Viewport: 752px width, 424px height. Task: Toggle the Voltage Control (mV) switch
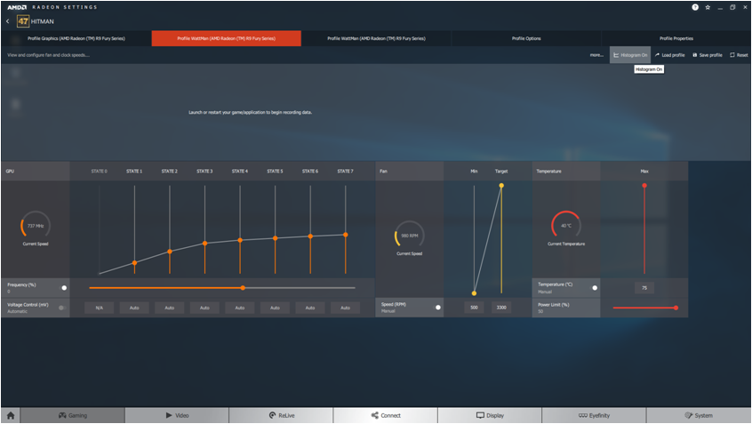click(x=63, y=308)
